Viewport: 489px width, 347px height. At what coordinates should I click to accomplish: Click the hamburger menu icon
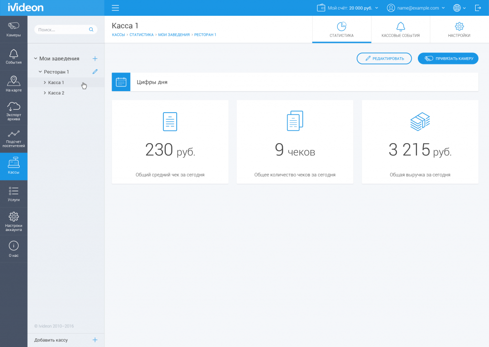(x=116, y=8)
